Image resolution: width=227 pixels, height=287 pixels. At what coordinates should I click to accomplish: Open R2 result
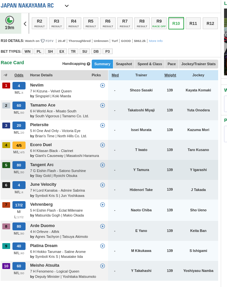[39, 23]
